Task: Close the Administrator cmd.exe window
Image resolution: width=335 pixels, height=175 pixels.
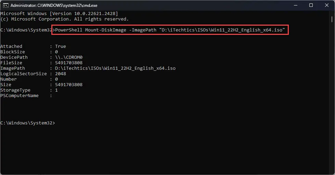Action: click(x=327, y=5)
